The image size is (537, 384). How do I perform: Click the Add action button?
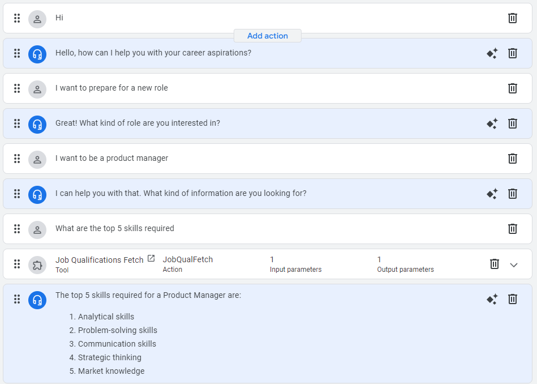[x=268, y=36]
